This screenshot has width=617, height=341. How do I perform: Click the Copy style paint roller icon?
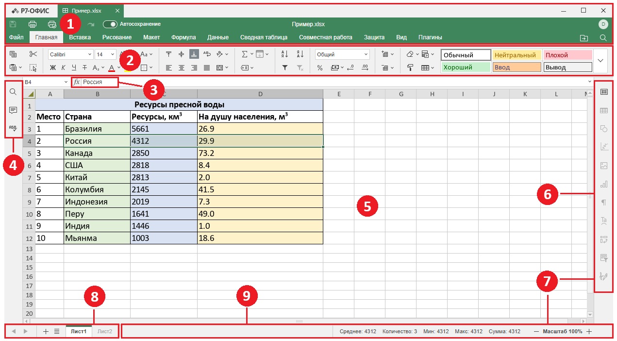tap(410, 68)
